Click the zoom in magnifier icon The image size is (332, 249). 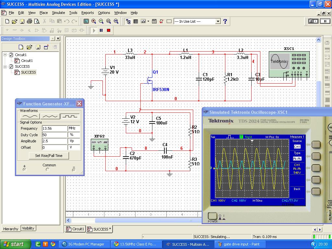(x=94, y=21)
